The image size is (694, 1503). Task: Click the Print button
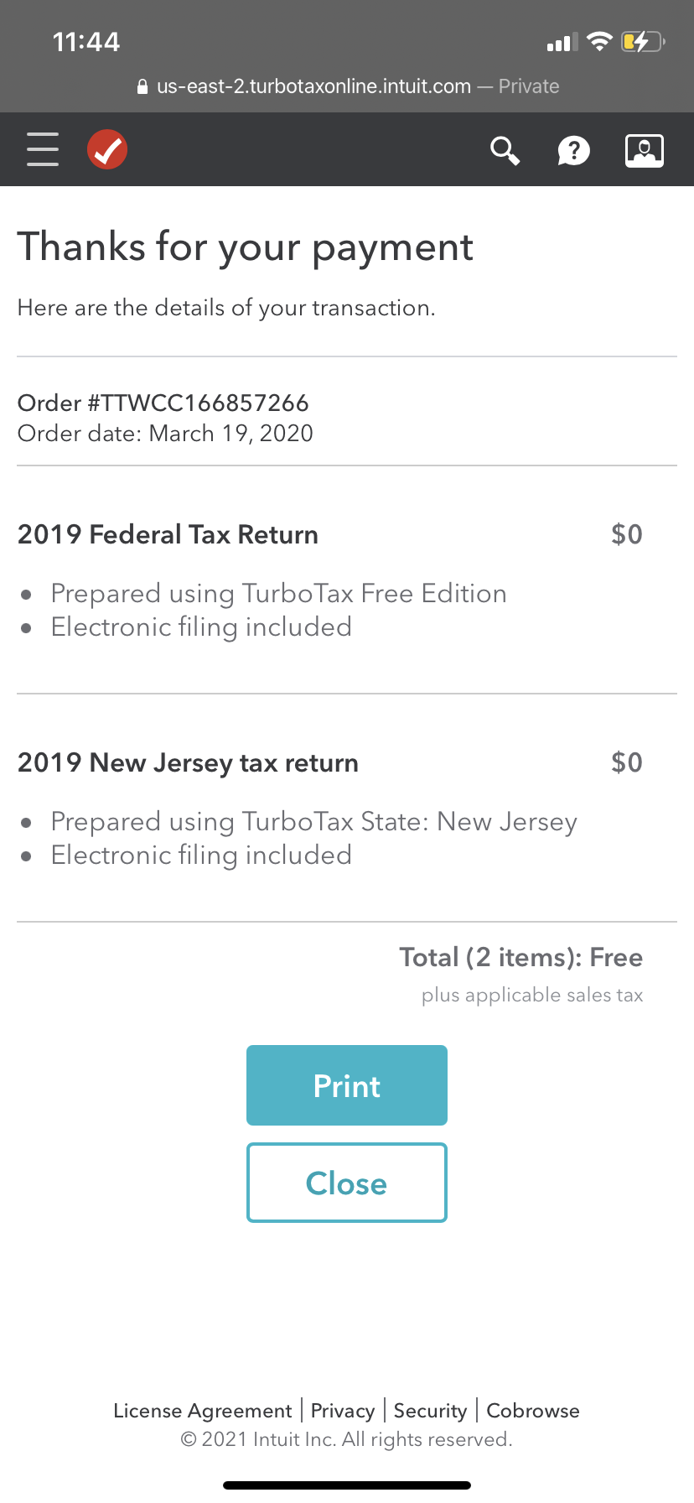(346, 1084)
